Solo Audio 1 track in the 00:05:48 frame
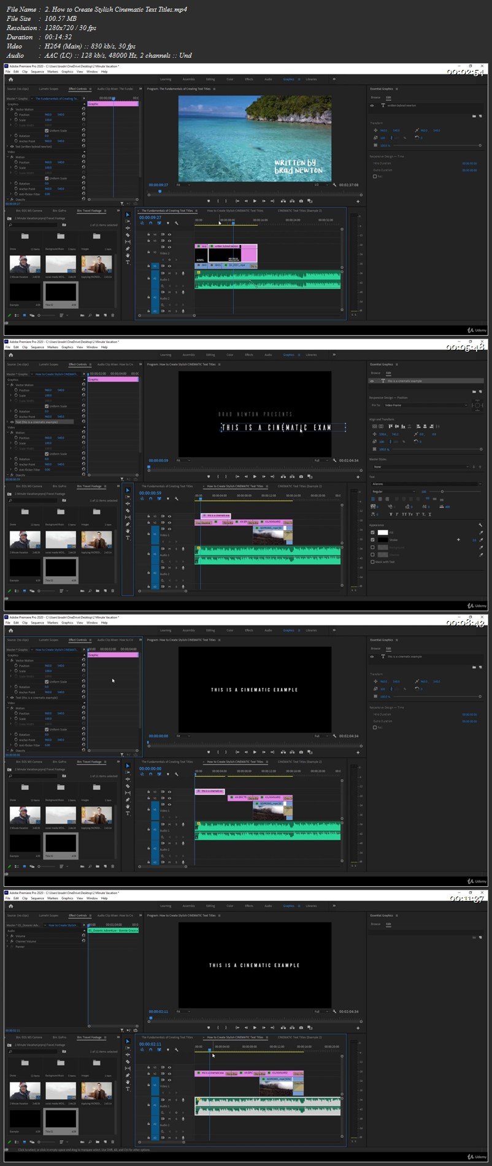The height and width of the screenshot is (1166, 492). [x=176, y=549]
